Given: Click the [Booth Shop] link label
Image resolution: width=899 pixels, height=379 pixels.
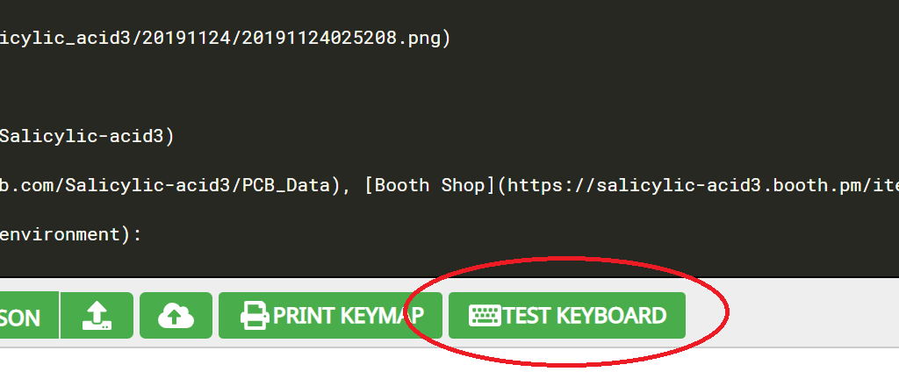Looking at the screenshot, I should (431, 185).
